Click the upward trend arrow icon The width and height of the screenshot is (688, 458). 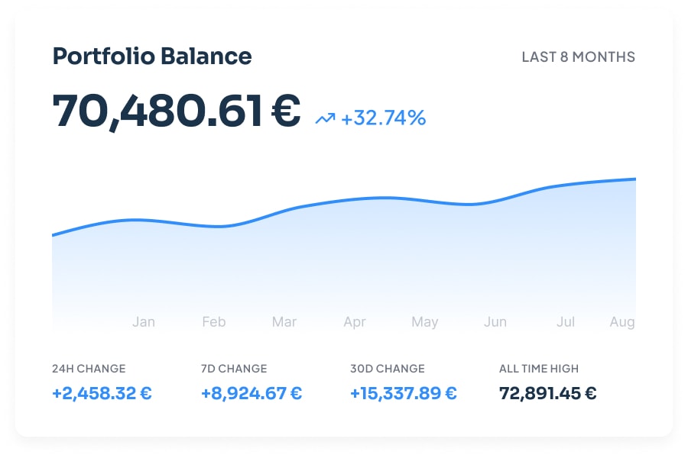coord(325,118)
